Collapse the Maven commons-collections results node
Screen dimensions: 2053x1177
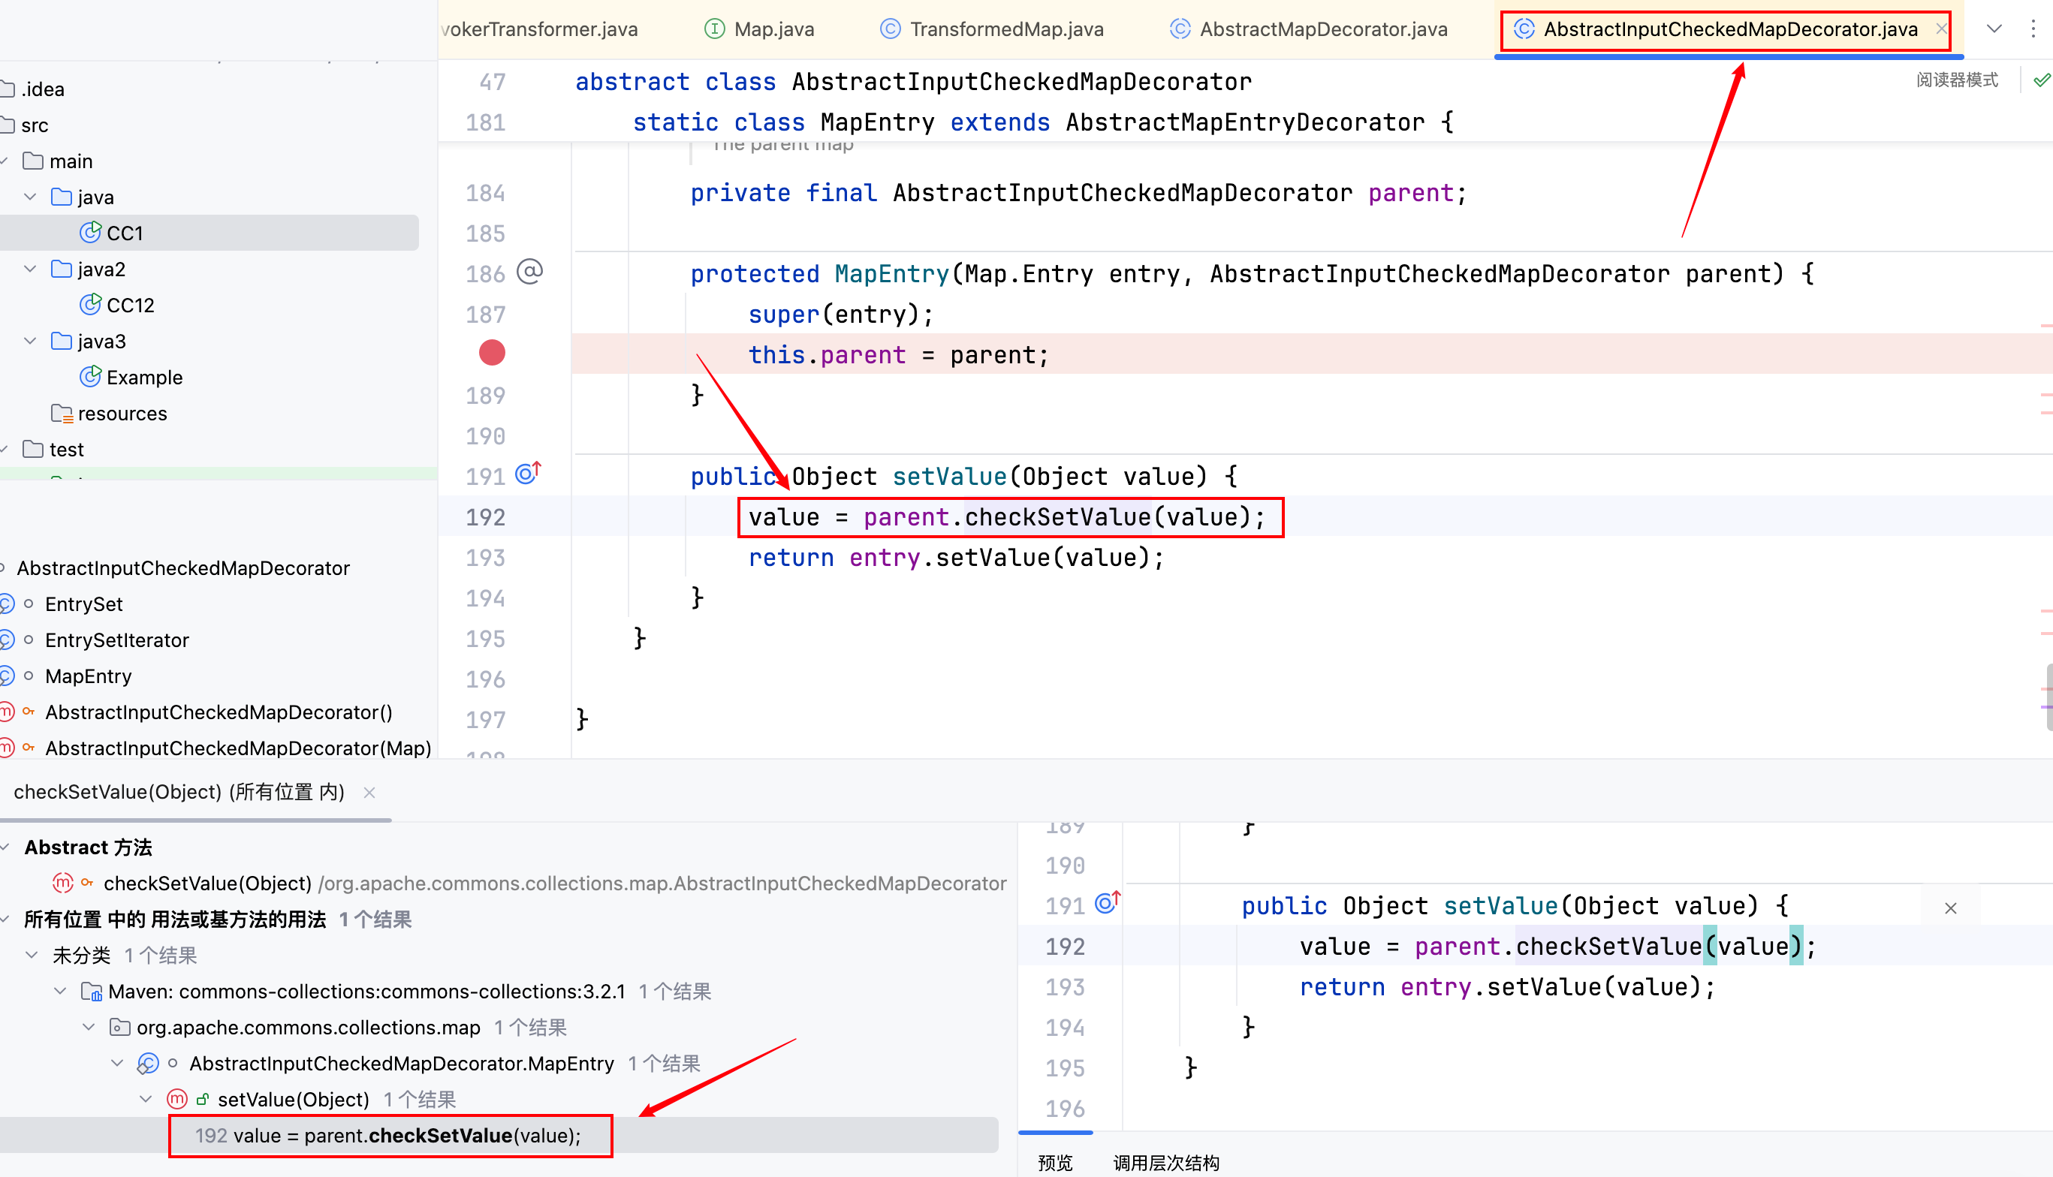61,990
